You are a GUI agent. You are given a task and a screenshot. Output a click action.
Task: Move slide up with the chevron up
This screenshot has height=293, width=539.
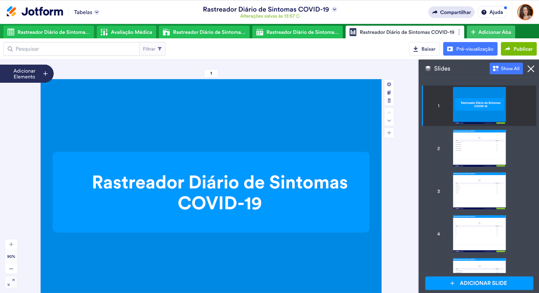click(389, 113)
